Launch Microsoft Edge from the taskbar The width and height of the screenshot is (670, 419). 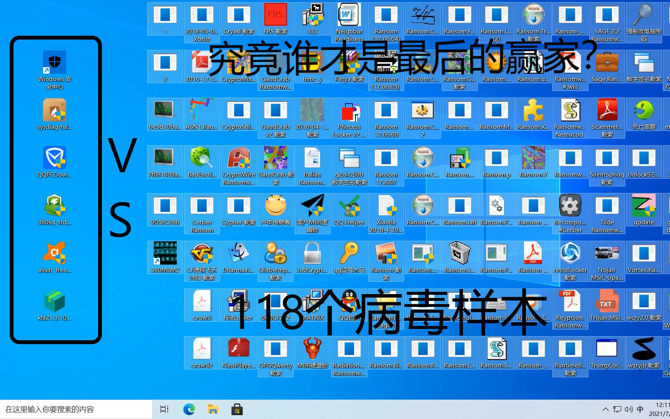pos(189,409)
